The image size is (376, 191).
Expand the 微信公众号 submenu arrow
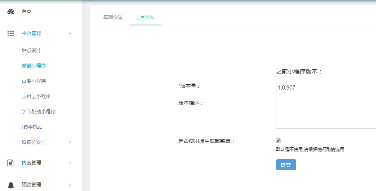click(70, 142)
